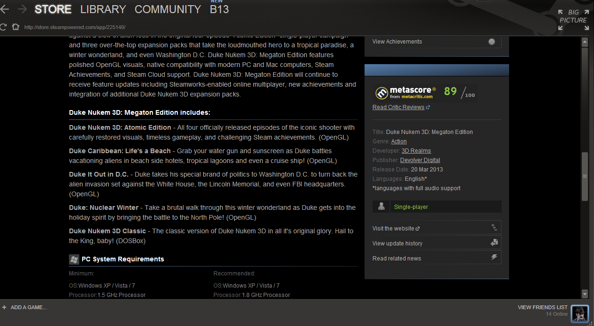Click the 'English*' language text

tap(416, 179)
